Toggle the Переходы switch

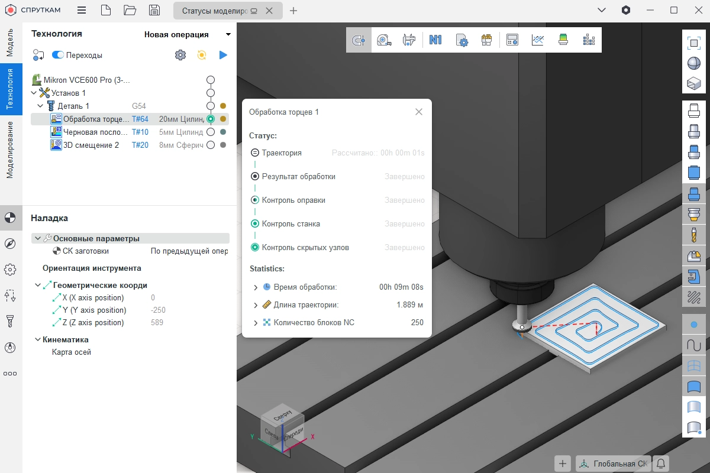(x=58, y=55)
